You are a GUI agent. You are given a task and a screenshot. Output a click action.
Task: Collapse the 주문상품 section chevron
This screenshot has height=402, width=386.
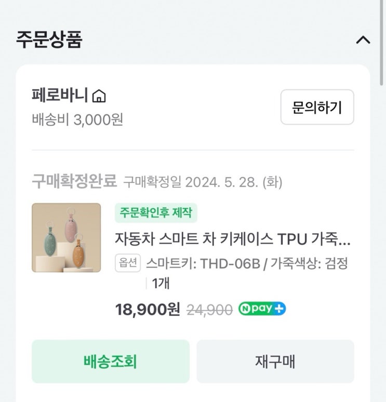[x=363, y=40]
